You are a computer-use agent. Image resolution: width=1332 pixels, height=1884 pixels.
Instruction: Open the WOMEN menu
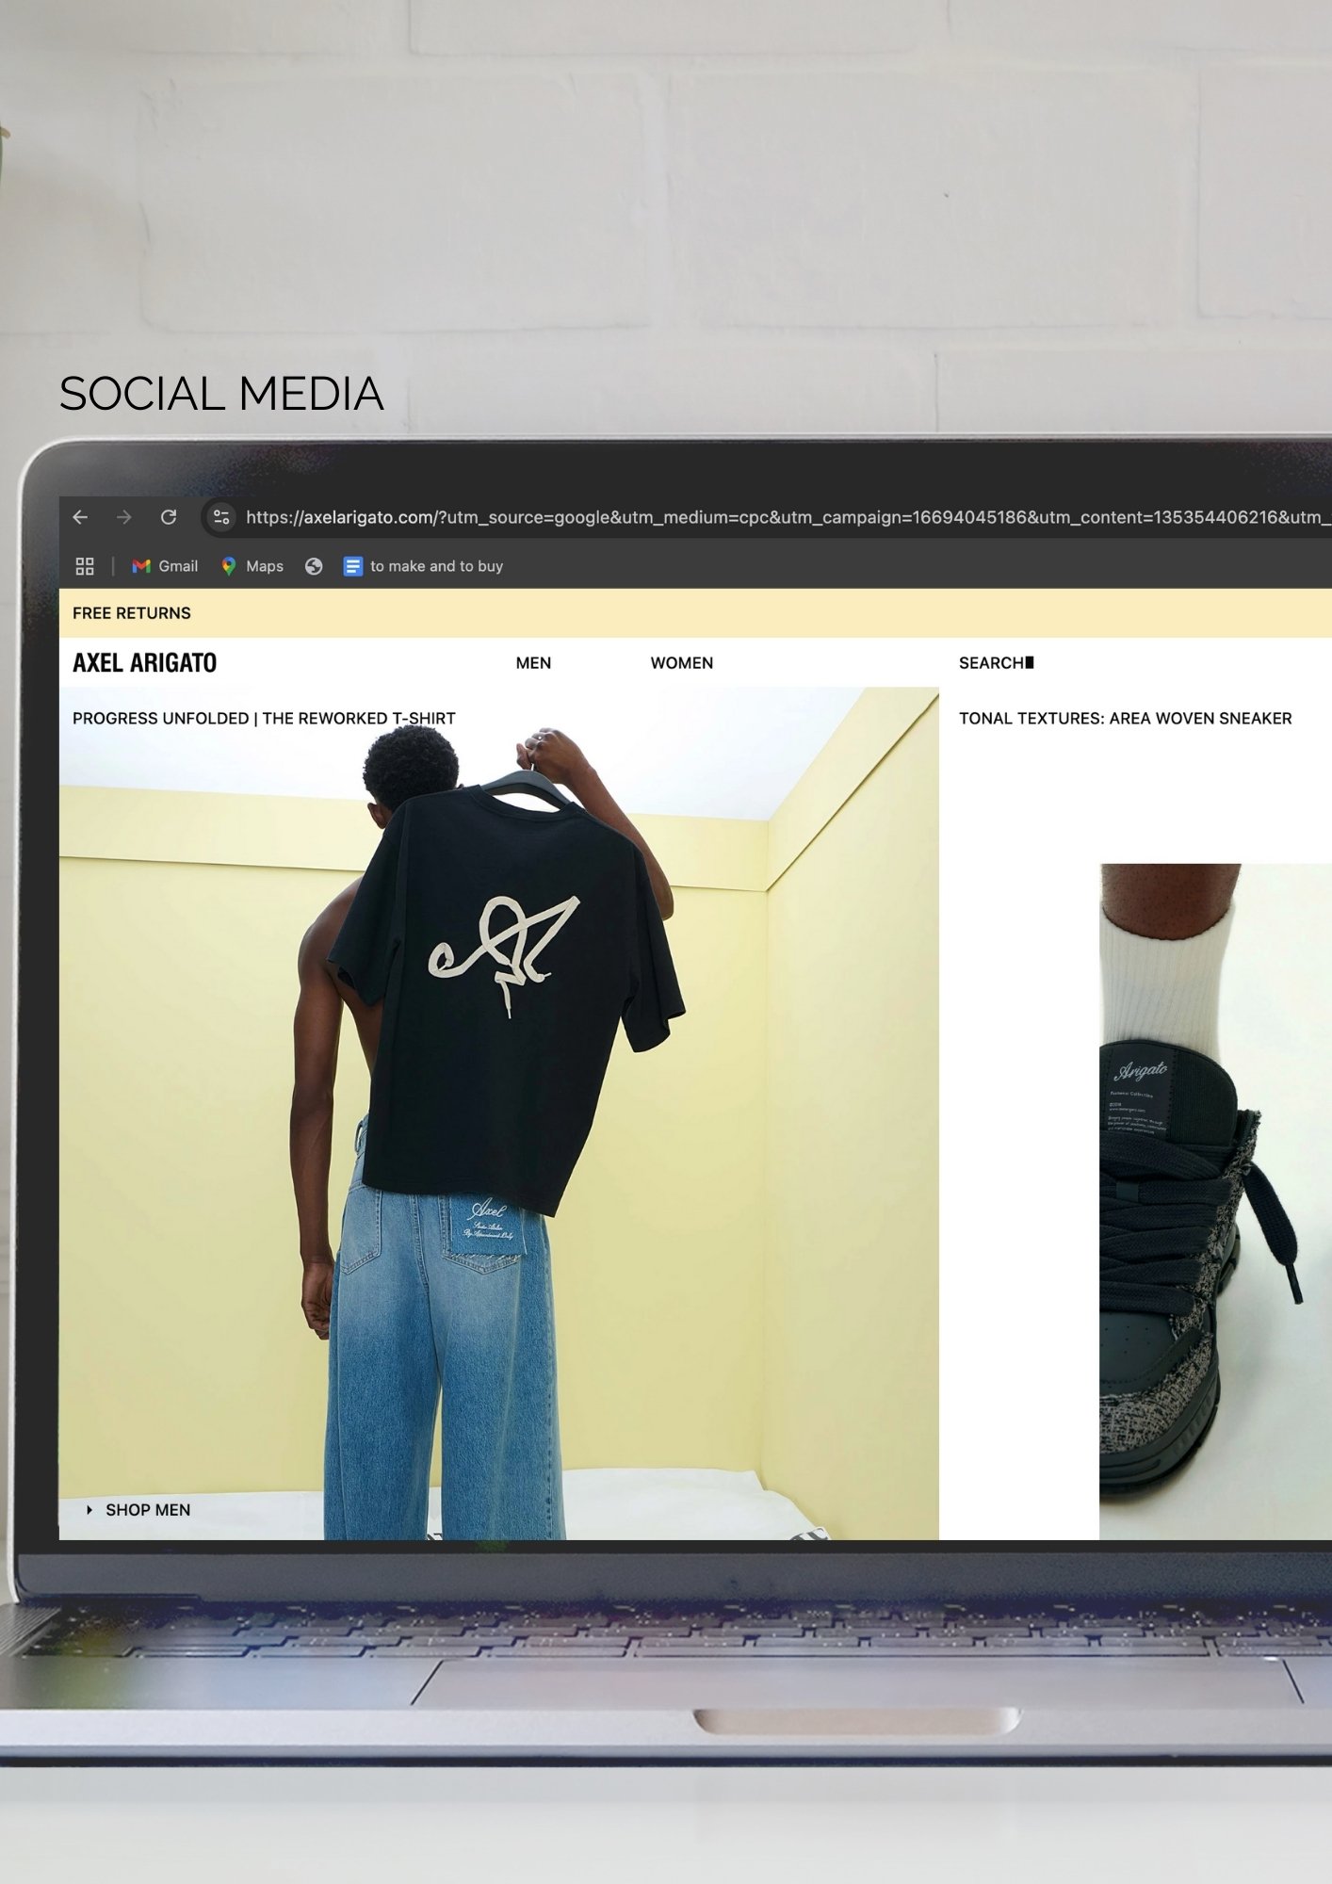point(682,663)
